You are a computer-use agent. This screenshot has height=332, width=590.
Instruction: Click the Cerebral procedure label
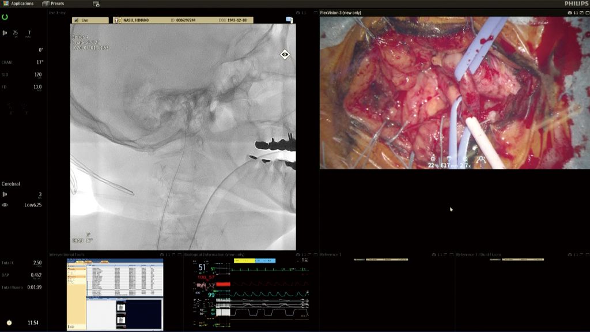[10, 184]
